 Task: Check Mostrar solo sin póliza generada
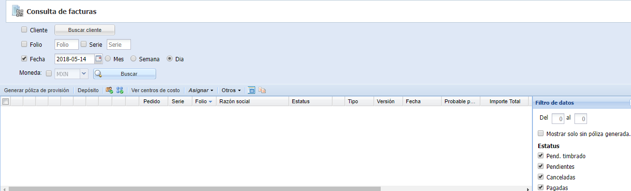pos(541,133)
